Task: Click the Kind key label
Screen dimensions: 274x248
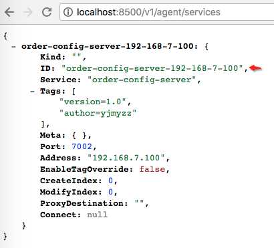Action: (53, 57)
